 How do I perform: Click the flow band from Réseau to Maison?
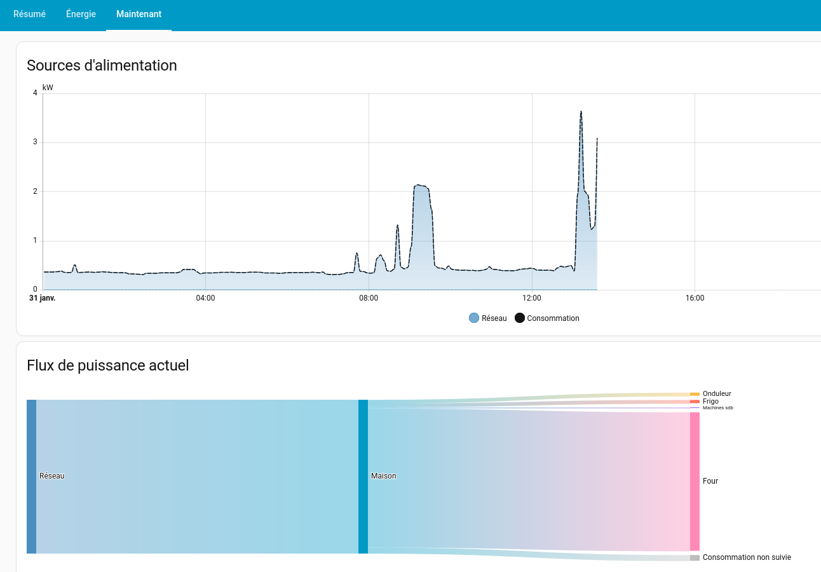[x=197, y=476]
